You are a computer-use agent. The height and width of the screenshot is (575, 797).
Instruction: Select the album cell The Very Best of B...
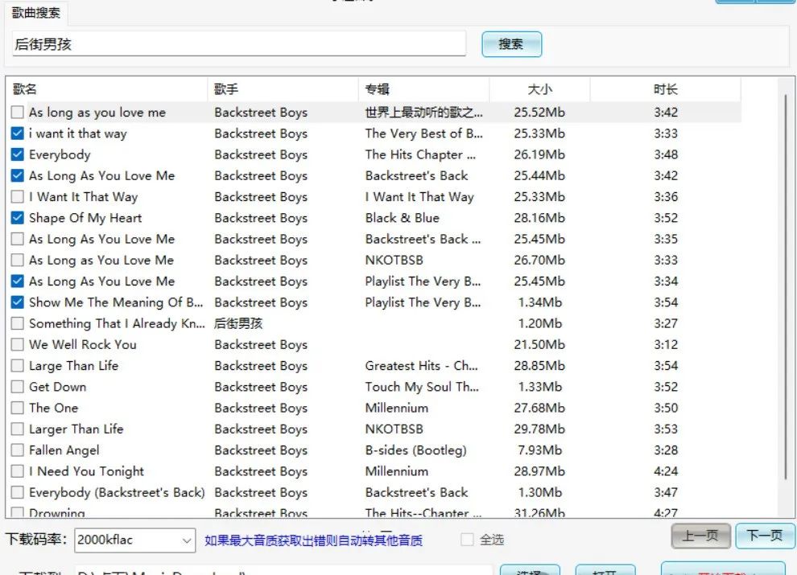(424, 133)
